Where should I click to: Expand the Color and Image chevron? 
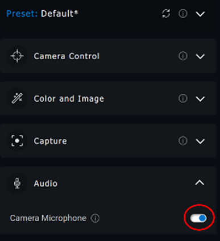pyautogui.click(x=200, y=99)
